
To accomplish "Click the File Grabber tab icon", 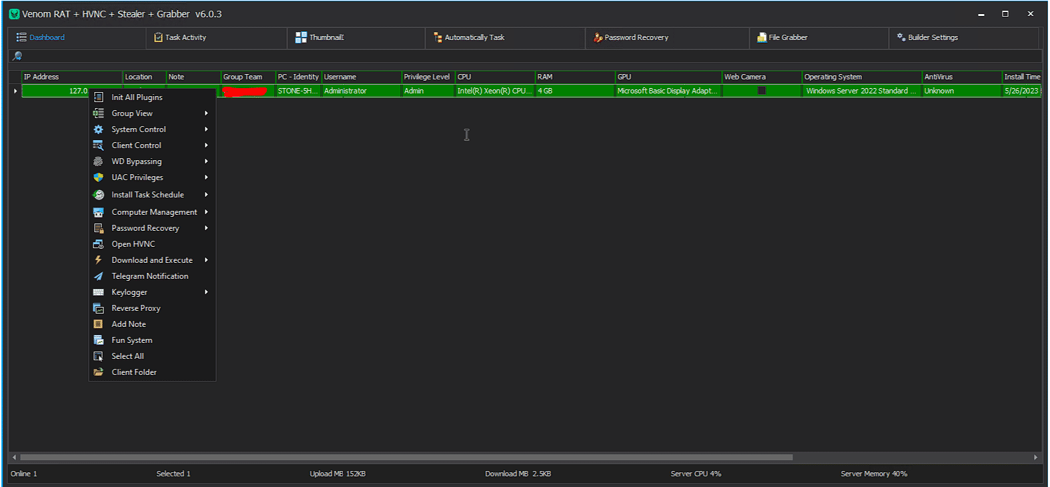I will pyautogui.click(x=761, y=37).
